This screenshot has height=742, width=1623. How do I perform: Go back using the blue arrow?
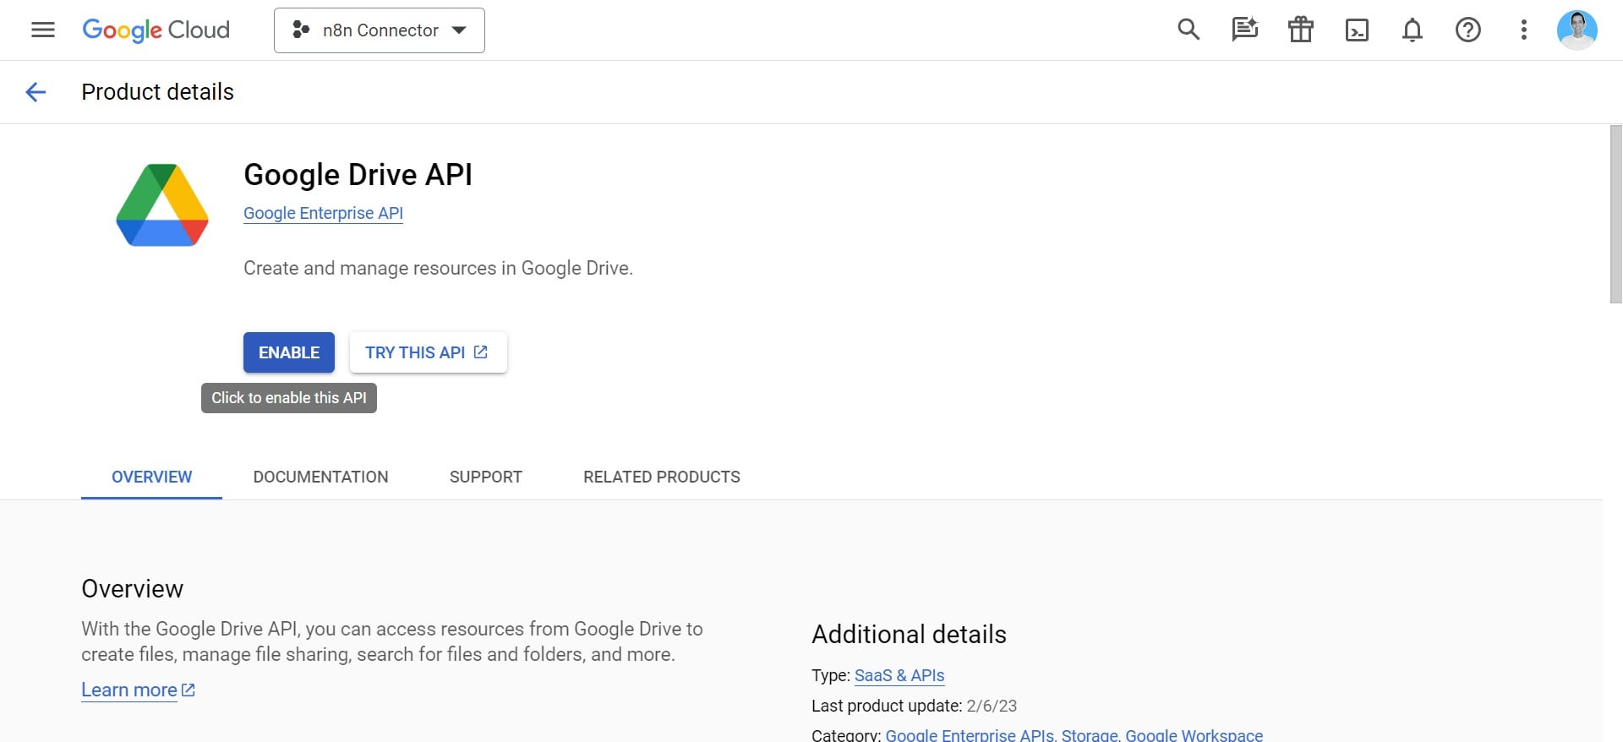pyautogui.click(x=36, y=92)
